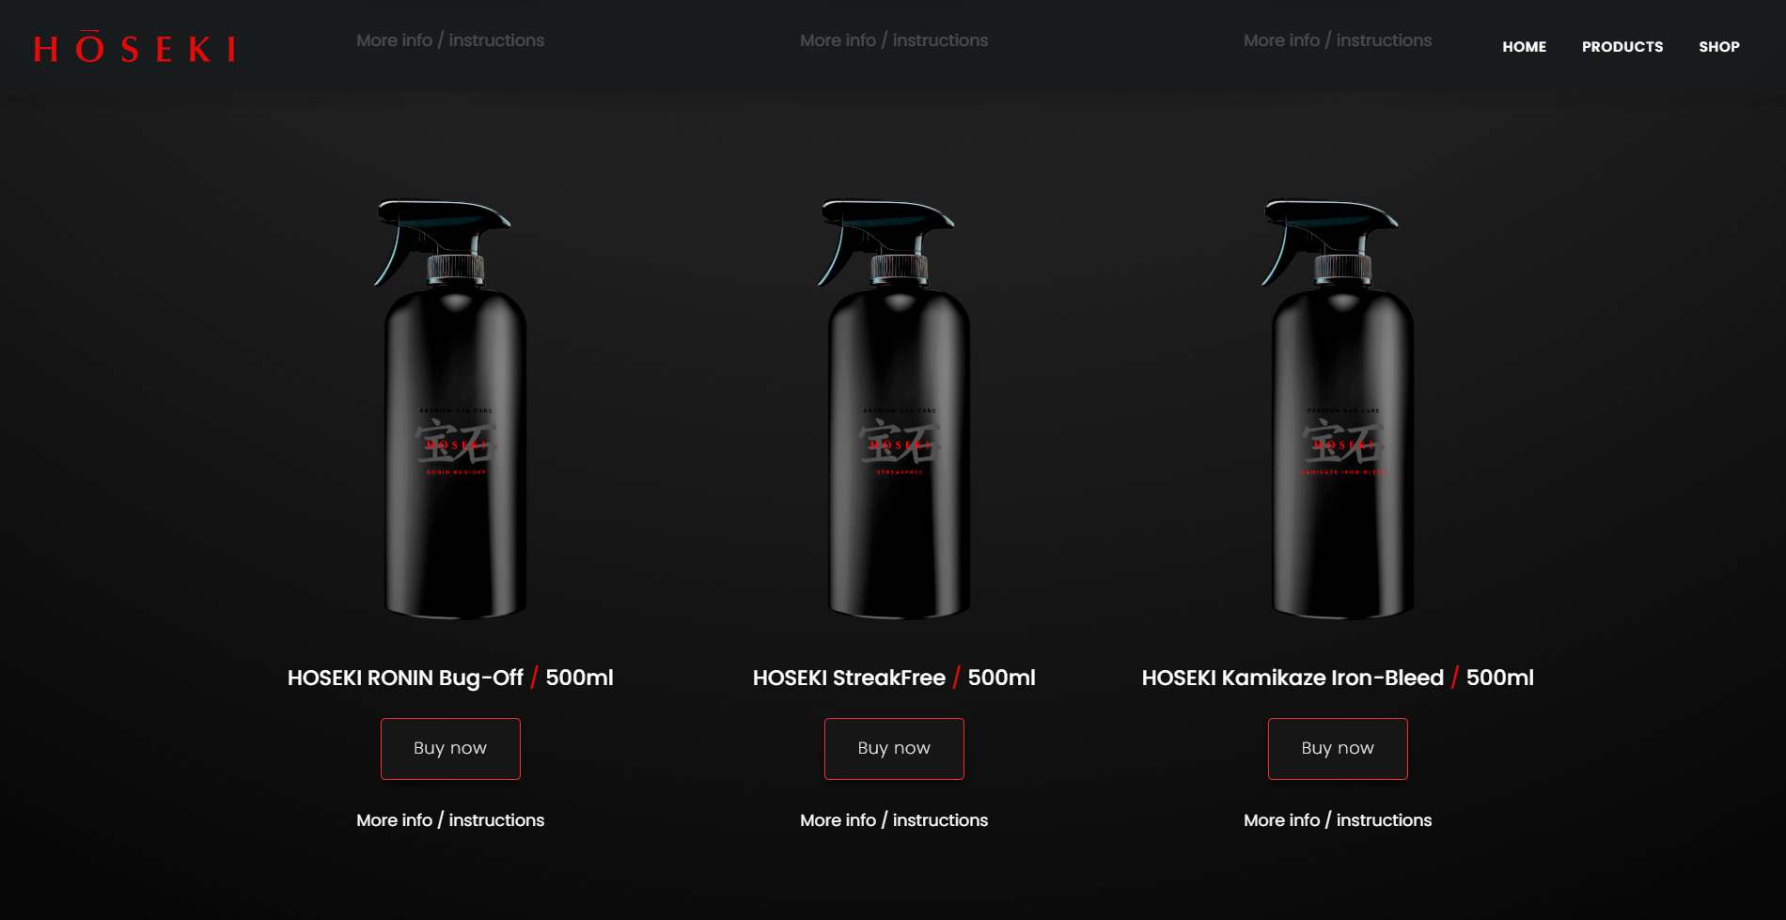1786x920 pixels.
Task: Open the HOME menu item
Action: (1524, 46)
